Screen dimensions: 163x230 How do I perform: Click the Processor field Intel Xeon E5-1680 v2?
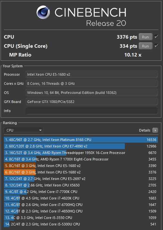click(x=92, y=74)
